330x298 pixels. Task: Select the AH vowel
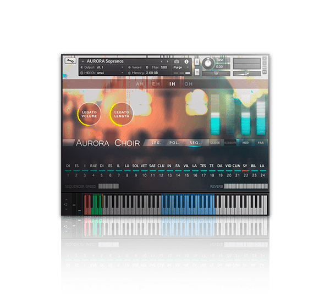click(x=140, y=84)
